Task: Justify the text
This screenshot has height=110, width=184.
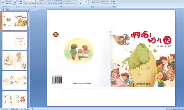Action: [x=56, y=3]
